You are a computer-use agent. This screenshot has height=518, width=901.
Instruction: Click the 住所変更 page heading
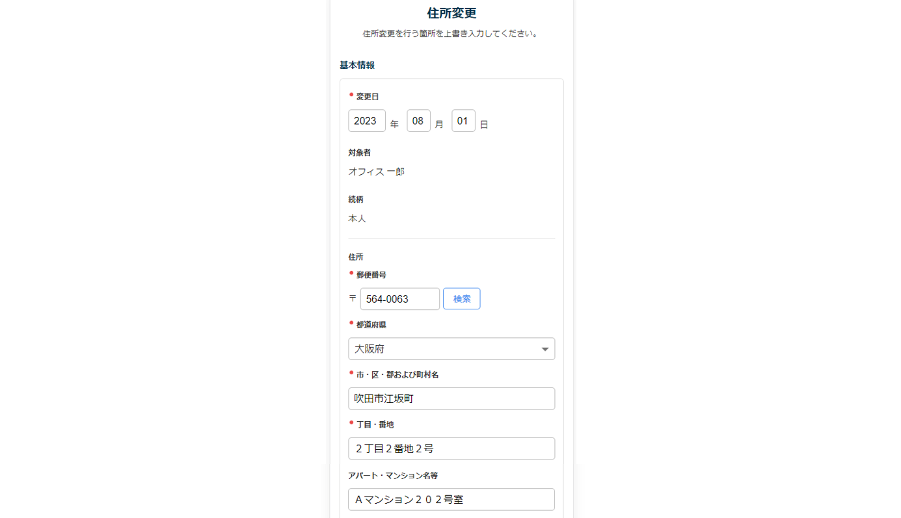[451, 14]
